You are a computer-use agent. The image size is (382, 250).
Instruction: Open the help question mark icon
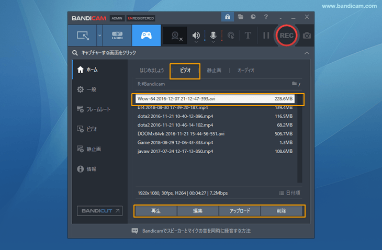point(266,17)
